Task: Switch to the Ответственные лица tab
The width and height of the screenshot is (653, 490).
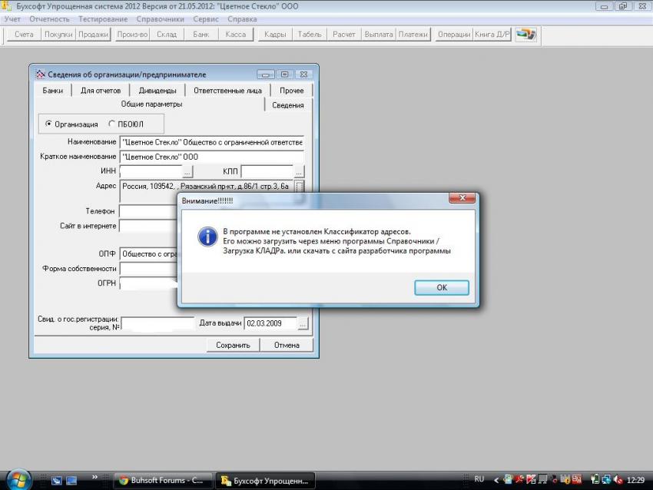Action: pyautogui.click(x=227, y=90)
